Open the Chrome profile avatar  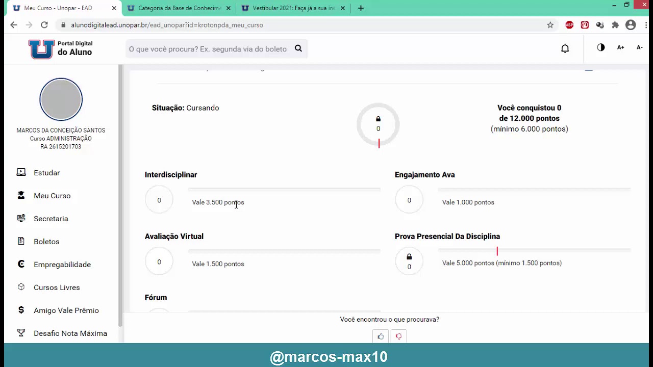(x=631, y=24)
